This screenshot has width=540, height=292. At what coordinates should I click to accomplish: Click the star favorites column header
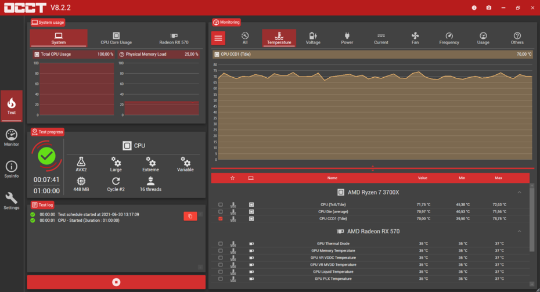[232, 178]
